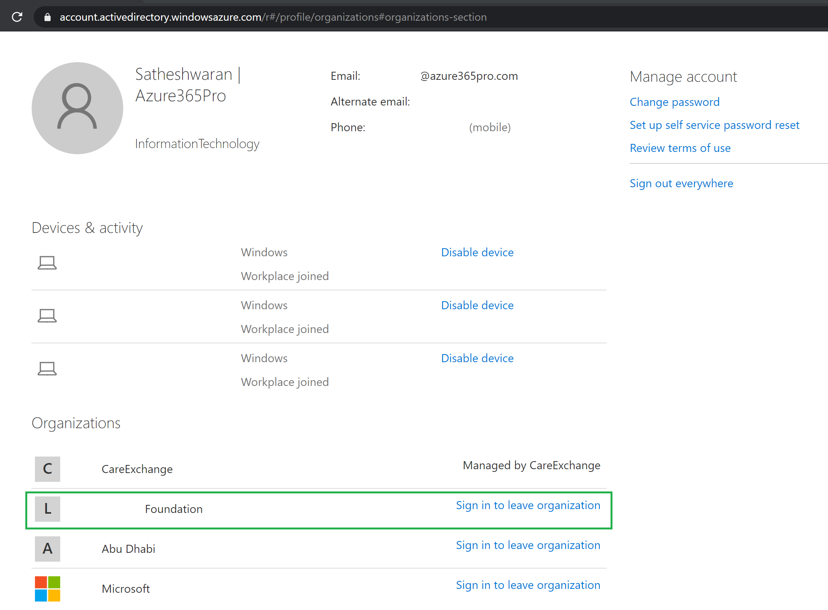Click the third device's 'Windows' label
This screenshot has width=828, height=610.
264,358
